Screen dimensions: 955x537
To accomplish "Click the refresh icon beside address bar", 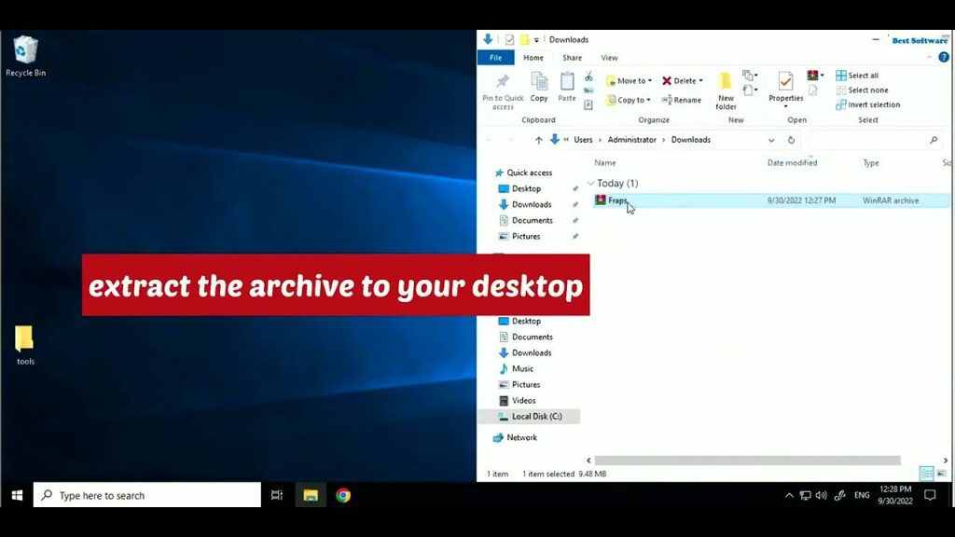I will [x=791, y=140].
